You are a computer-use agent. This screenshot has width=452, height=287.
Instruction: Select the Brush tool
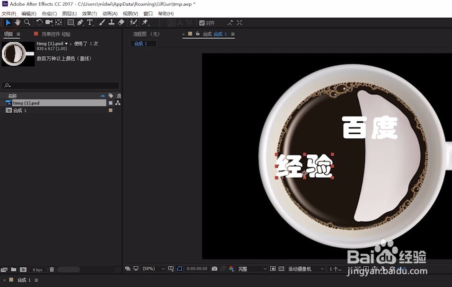[x=102, y=23]
